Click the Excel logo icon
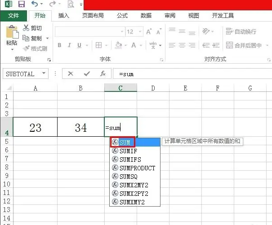Viewport: 272px width, 225px height. (9, 4)
